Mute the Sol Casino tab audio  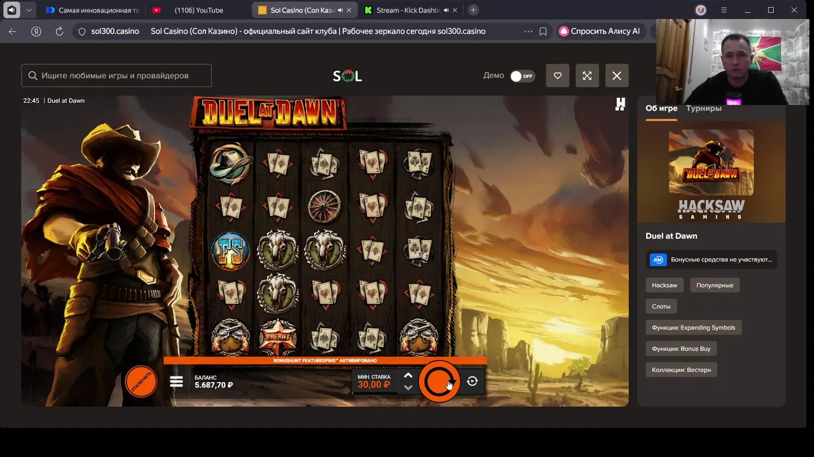coord(340,10)
